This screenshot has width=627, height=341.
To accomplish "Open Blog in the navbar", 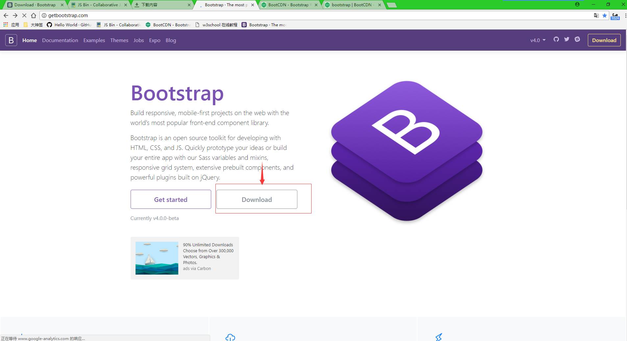I will click(171, 40).
